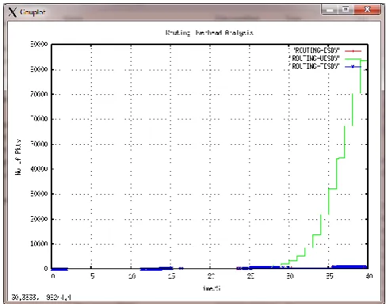This screenshot has width=386, height=304.
Task: Click the red legend entry line sample
Action: tap(353, 51)
